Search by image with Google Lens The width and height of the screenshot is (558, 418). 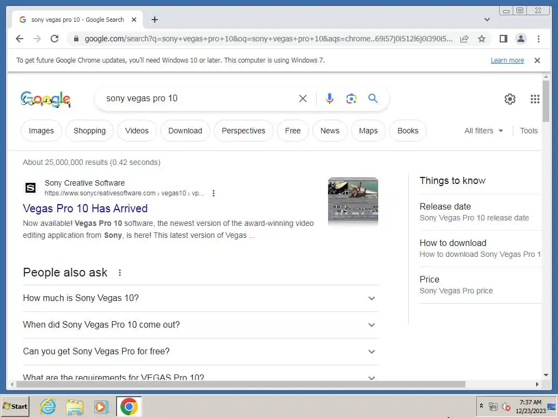(351, 99)
